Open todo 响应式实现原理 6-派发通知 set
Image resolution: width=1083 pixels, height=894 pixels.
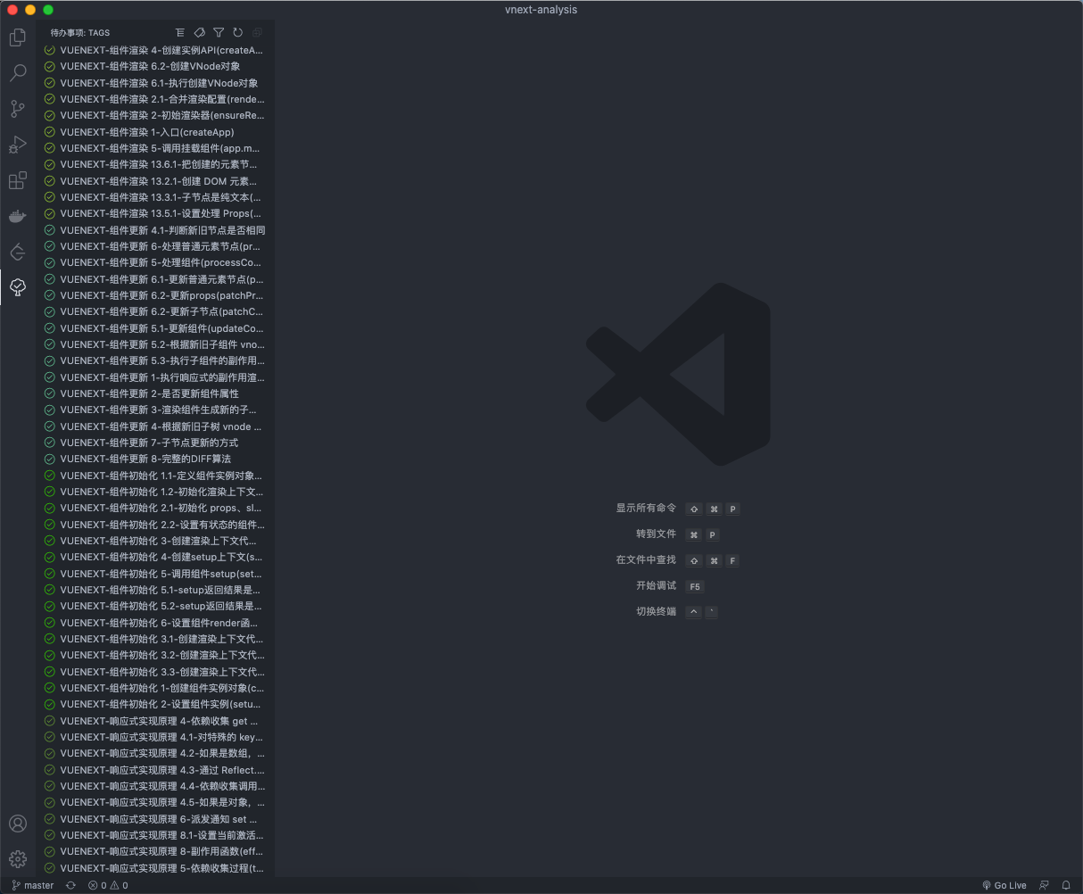coord(155,819)
